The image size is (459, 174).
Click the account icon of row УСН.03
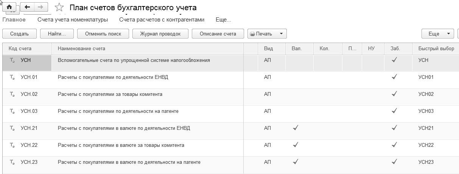(x=12, y=111)
